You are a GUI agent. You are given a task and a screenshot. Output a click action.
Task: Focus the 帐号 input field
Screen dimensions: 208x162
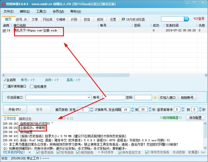(x=114, y=97)
